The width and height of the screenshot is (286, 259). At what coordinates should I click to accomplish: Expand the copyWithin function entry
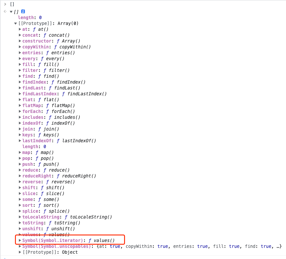[x=20, y=47]
